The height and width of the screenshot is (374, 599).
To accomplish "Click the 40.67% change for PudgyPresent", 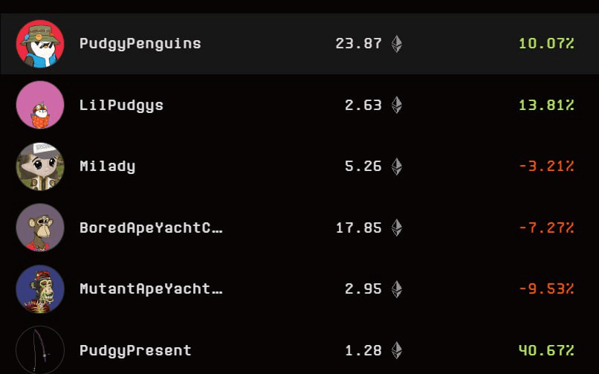I will click(546, 350).
